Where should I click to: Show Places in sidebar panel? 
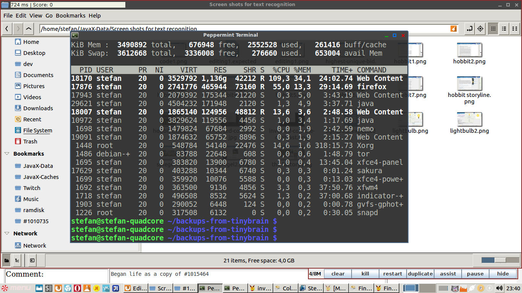tap(6, 261)
